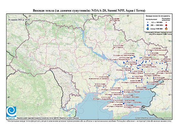Screen dimensions: 178x126
Task: Click the red marker with the 11:32 4,62 МВт label
Action: (110, 22)
